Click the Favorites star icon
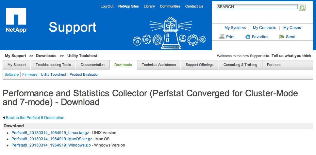Image resolution: width=316 pixels, height=155 pixels. pyautogui.click(x=248, y=37)
